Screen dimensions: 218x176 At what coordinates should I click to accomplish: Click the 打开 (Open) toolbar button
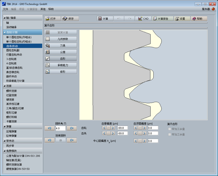[x=53, y=18]
